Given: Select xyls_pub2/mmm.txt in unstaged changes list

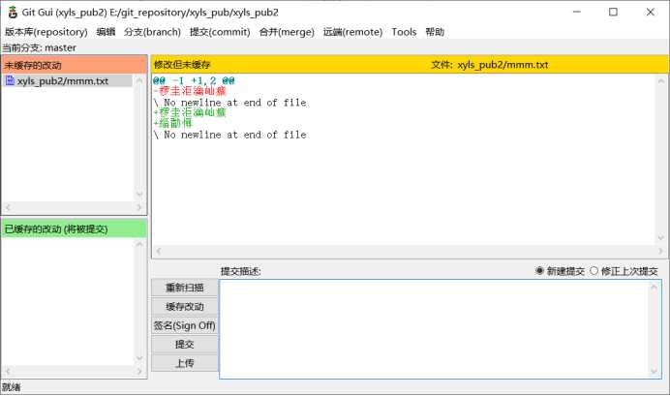Looking at the screenshot, I should 69,80.
